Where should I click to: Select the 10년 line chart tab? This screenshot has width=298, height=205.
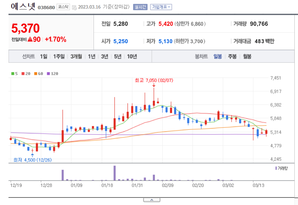(x=132, y=57)
